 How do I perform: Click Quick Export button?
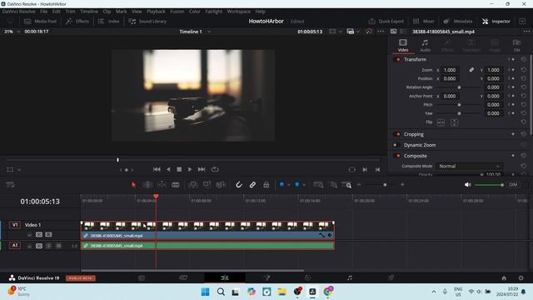pyautogui.click(x=386, y=21)
